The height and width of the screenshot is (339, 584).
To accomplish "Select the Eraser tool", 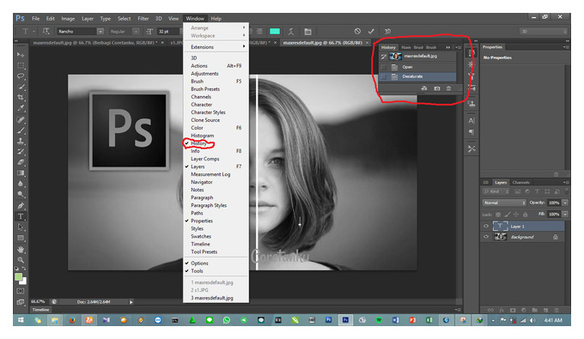I will [x=21, y=162].
